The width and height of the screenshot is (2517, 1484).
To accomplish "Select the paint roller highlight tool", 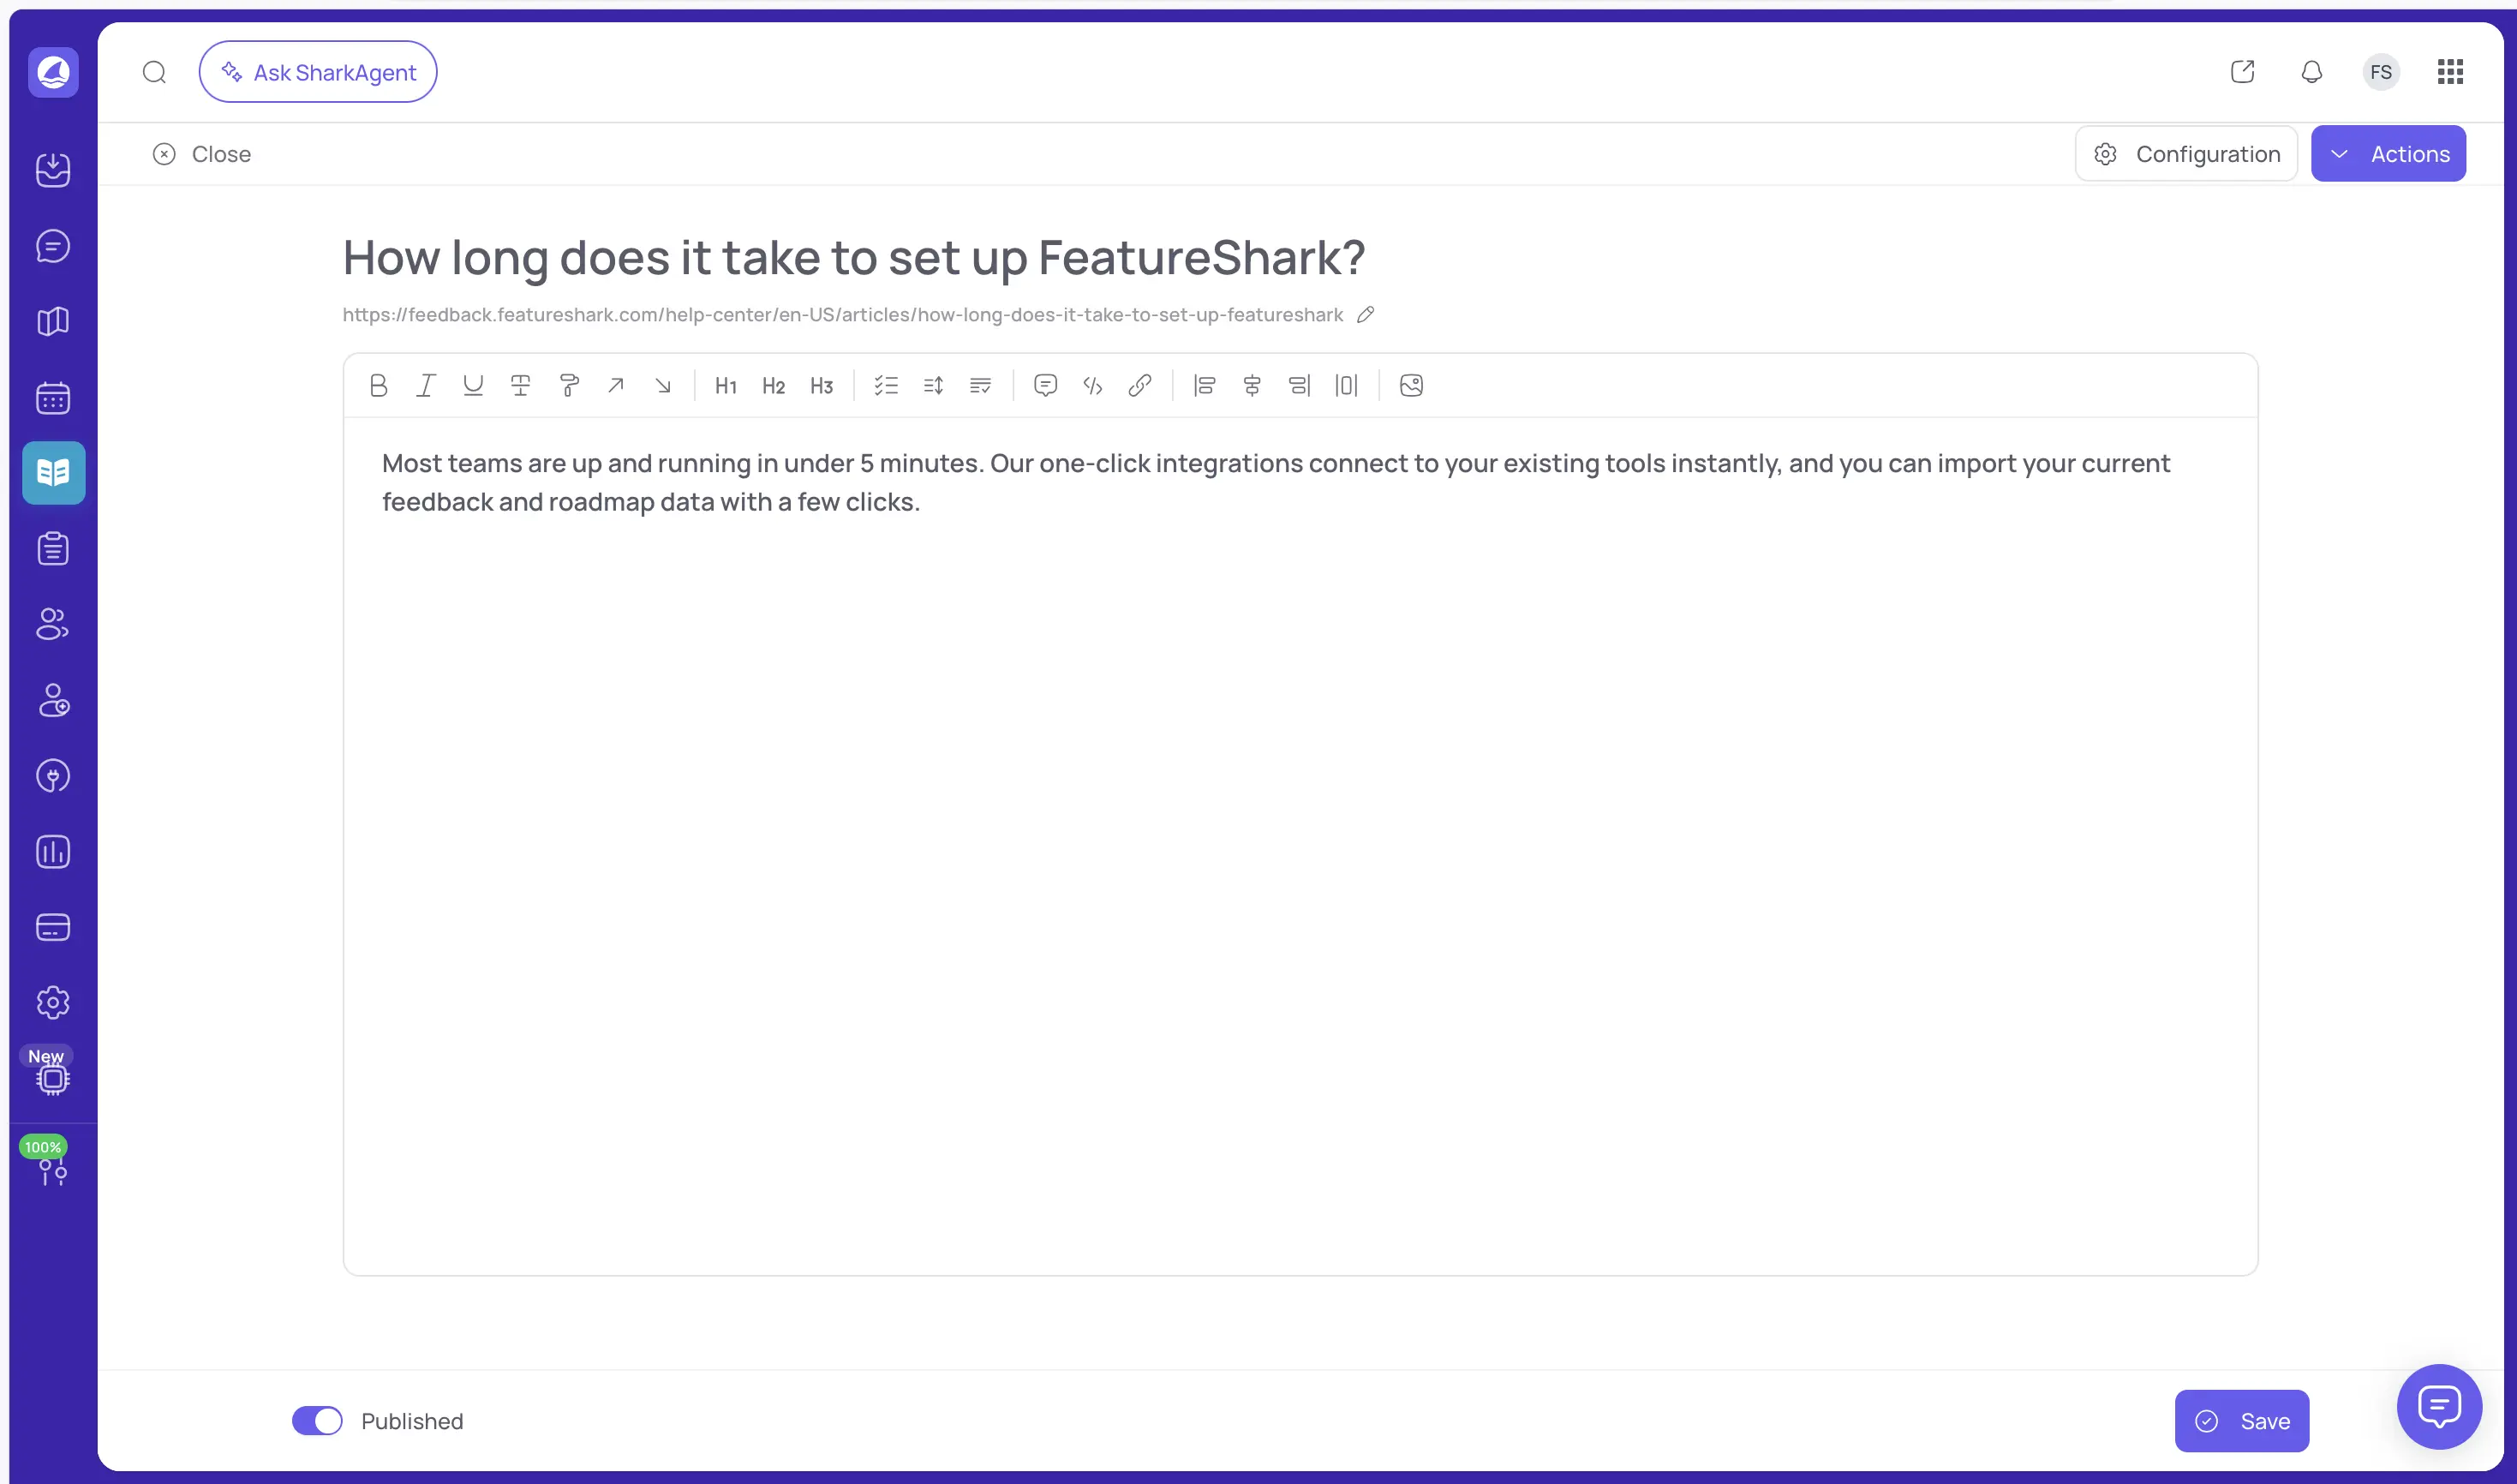I will point(569,386).
